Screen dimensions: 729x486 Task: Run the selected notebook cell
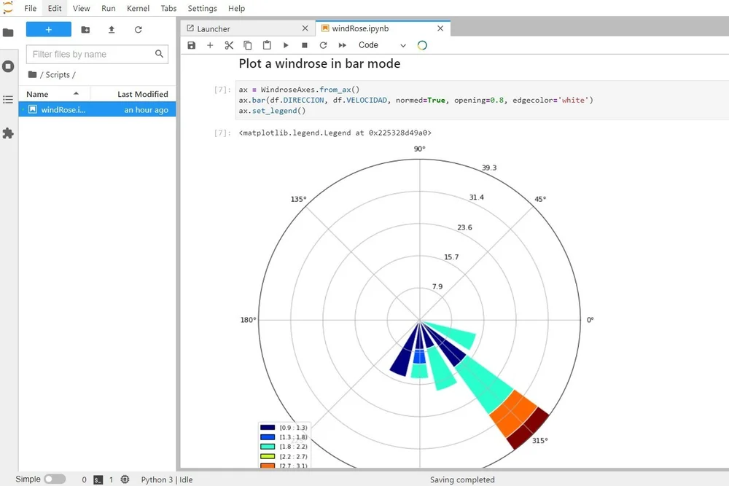click(x=285, y=44)
